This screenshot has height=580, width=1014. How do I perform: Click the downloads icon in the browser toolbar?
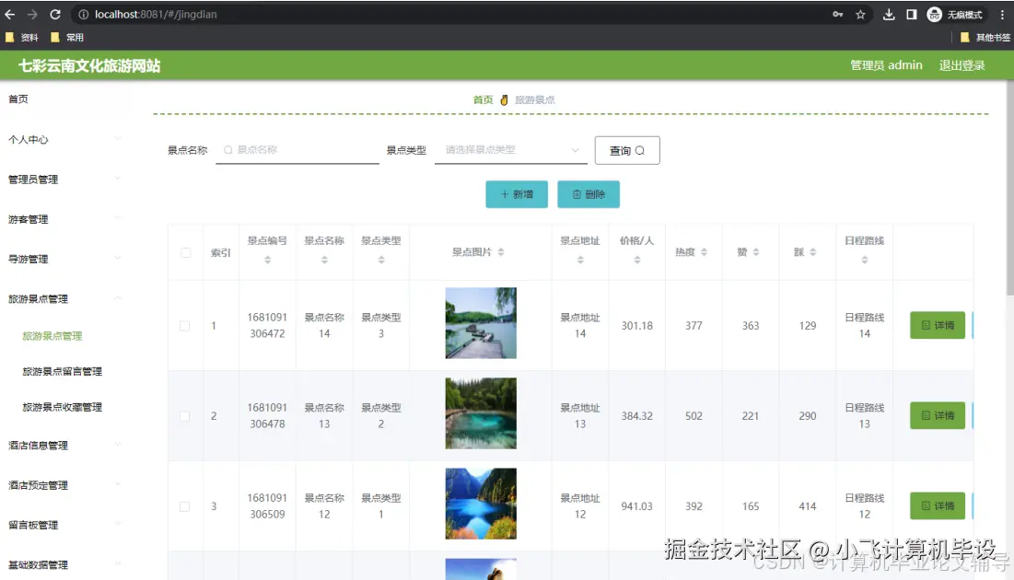pos(888,14)
